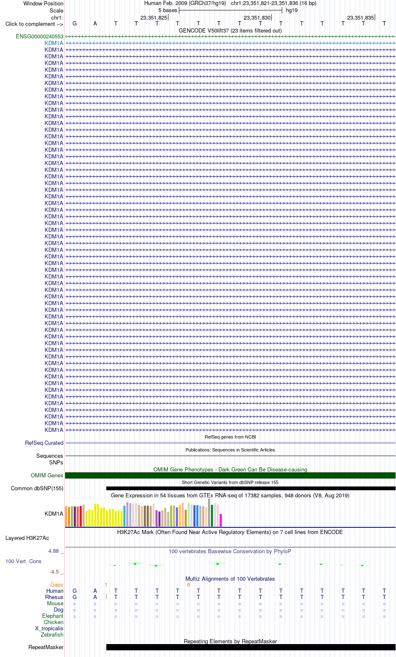Select the Chicken alignment row label
This screenshot has height=657, width=396.
[x=53, y=622]
